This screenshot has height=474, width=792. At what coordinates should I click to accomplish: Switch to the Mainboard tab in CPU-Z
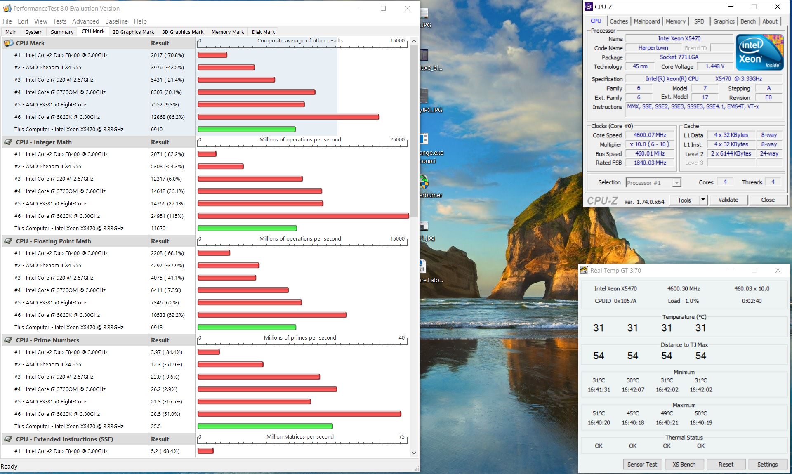click(646, 21)
